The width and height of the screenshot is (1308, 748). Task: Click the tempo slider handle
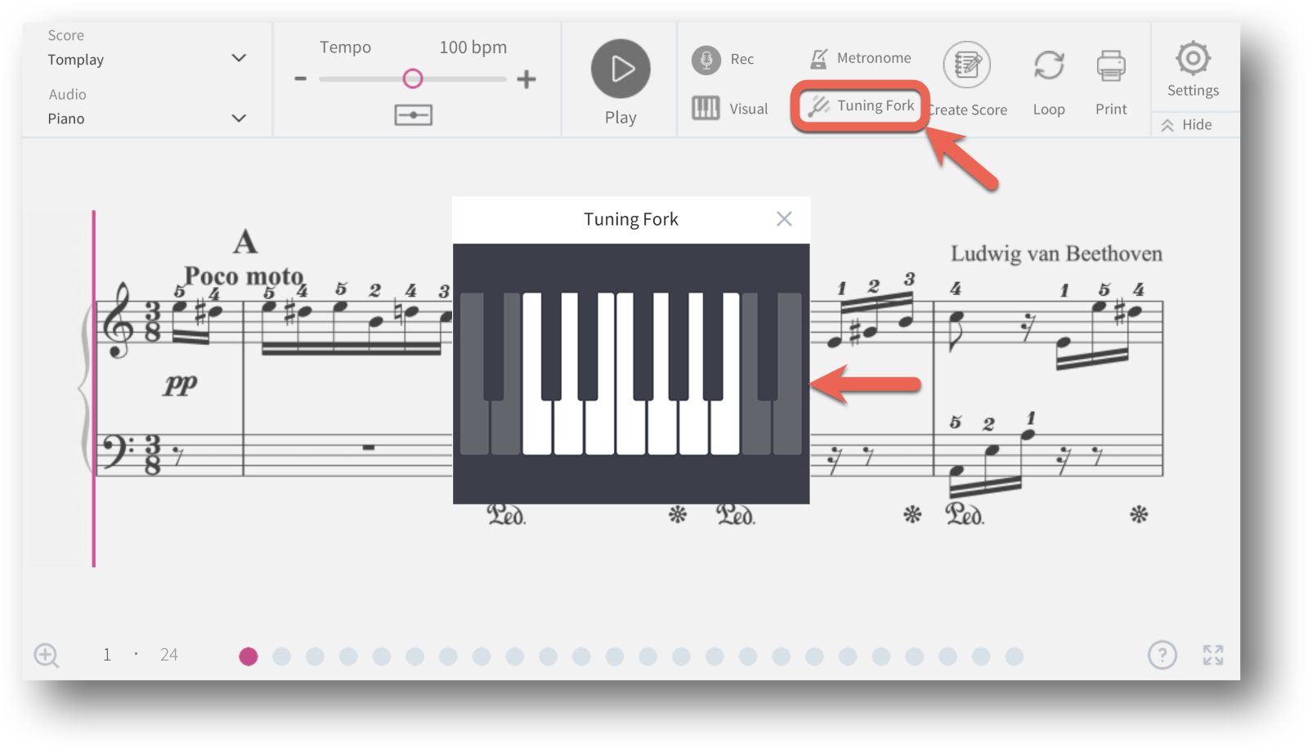tap(413, 78)
